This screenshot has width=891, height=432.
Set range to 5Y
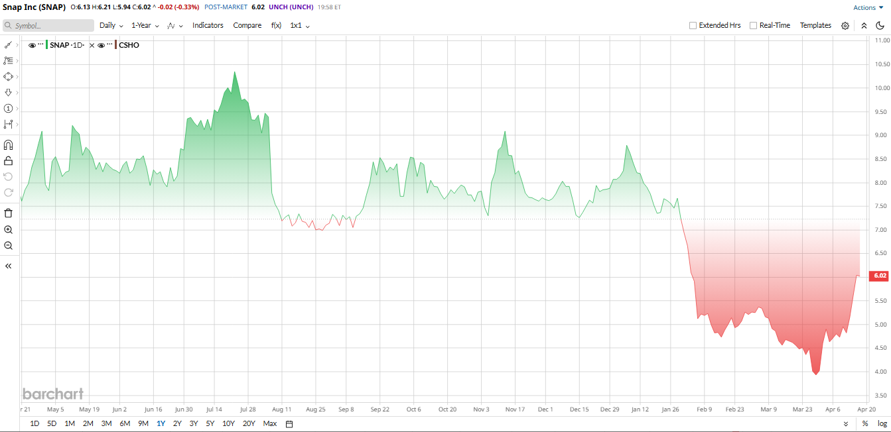(x=210, y=424)
